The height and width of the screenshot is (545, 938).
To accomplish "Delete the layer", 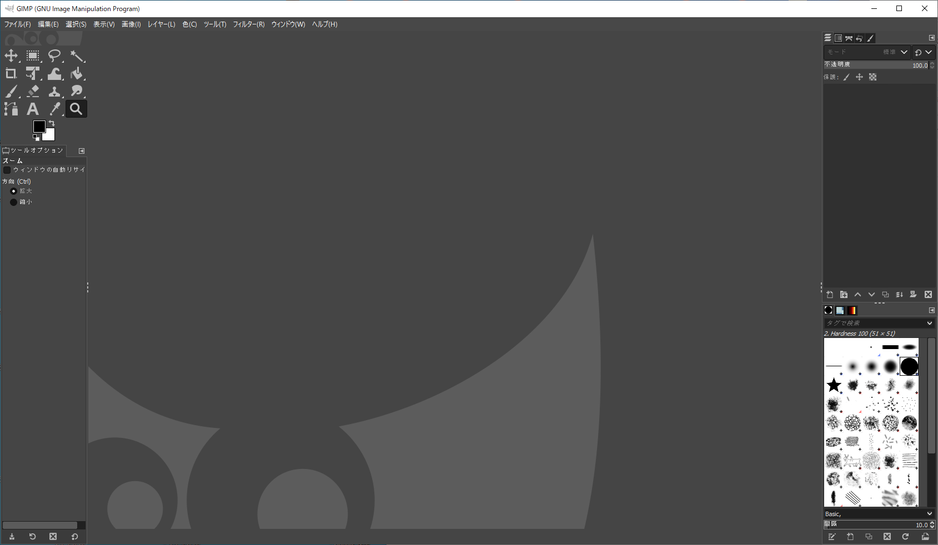I will pos(928,295).
